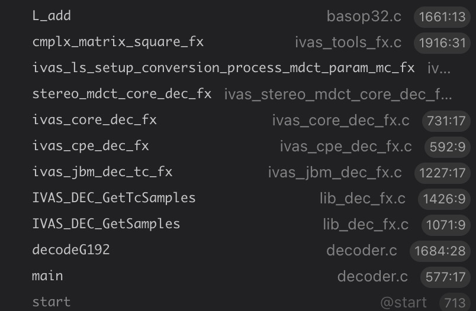The width and height of the screenshot is (476, 311).
Task: Select the cmplx_matrix_square_fx frame
Action: point(118,42)
